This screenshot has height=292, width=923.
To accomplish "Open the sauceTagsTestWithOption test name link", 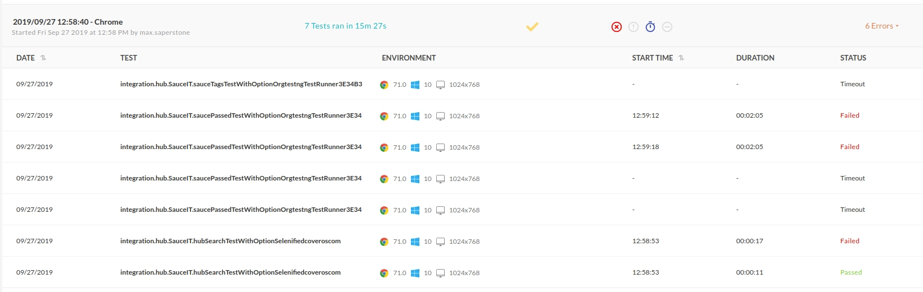I will [x=241, y=84].
